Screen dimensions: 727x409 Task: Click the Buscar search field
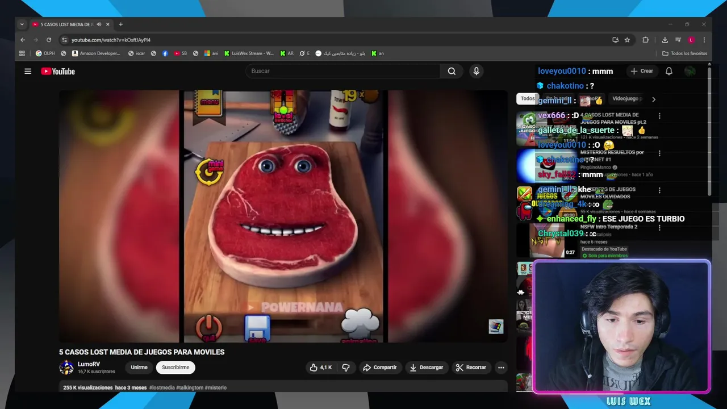tap(343, 71)
